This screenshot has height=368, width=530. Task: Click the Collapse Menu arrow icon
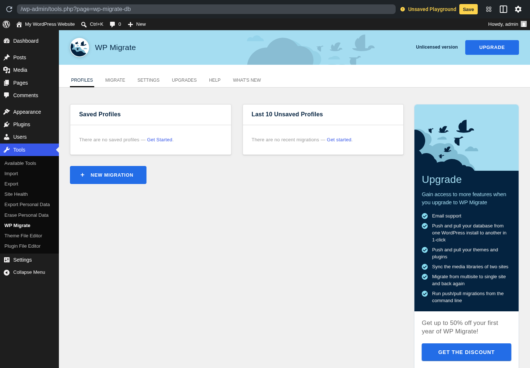click(x=7, y=272)
